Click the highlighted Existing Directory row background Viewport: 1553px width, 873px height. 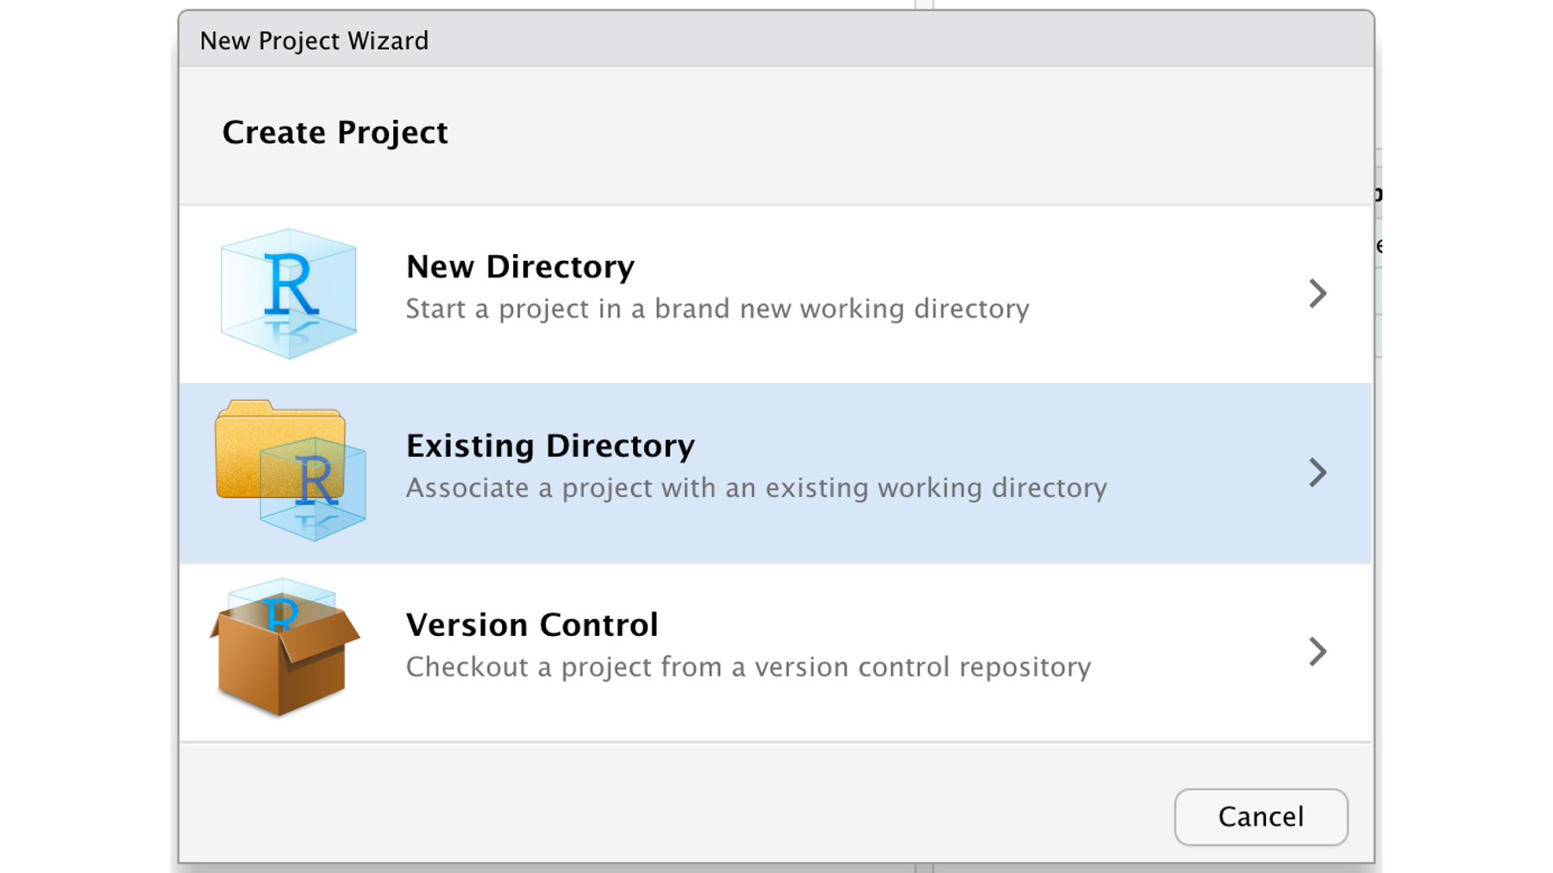point(775,473)
